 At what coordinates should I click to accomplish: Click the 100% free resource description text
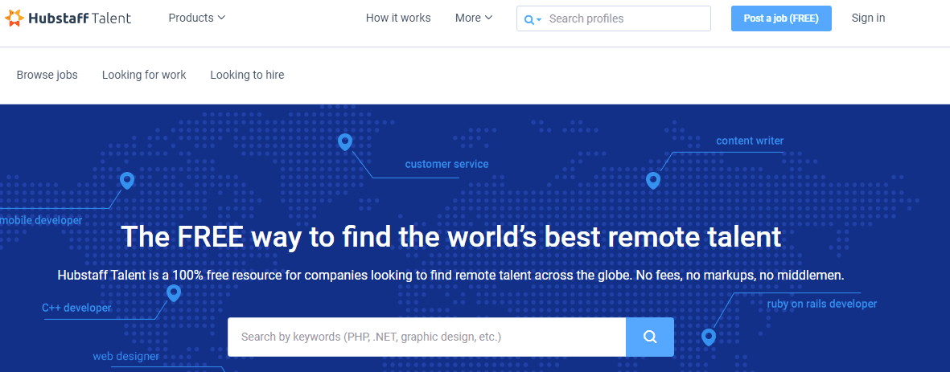click(x=450, y=276)
